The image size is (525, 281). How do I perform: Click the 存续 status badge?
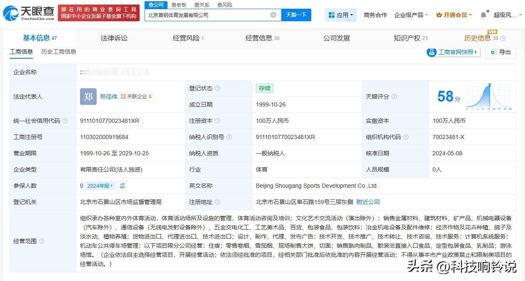coord(265,88)
